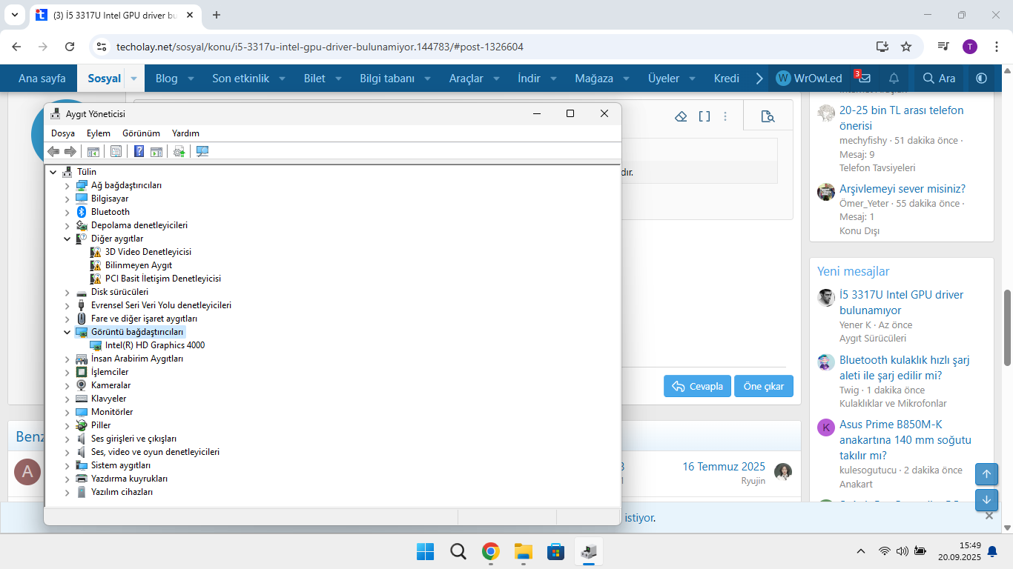This screenshot has width=1013, height=569.
Task: Toggle the console tree pane icon in toolbar
Action: 93,151
